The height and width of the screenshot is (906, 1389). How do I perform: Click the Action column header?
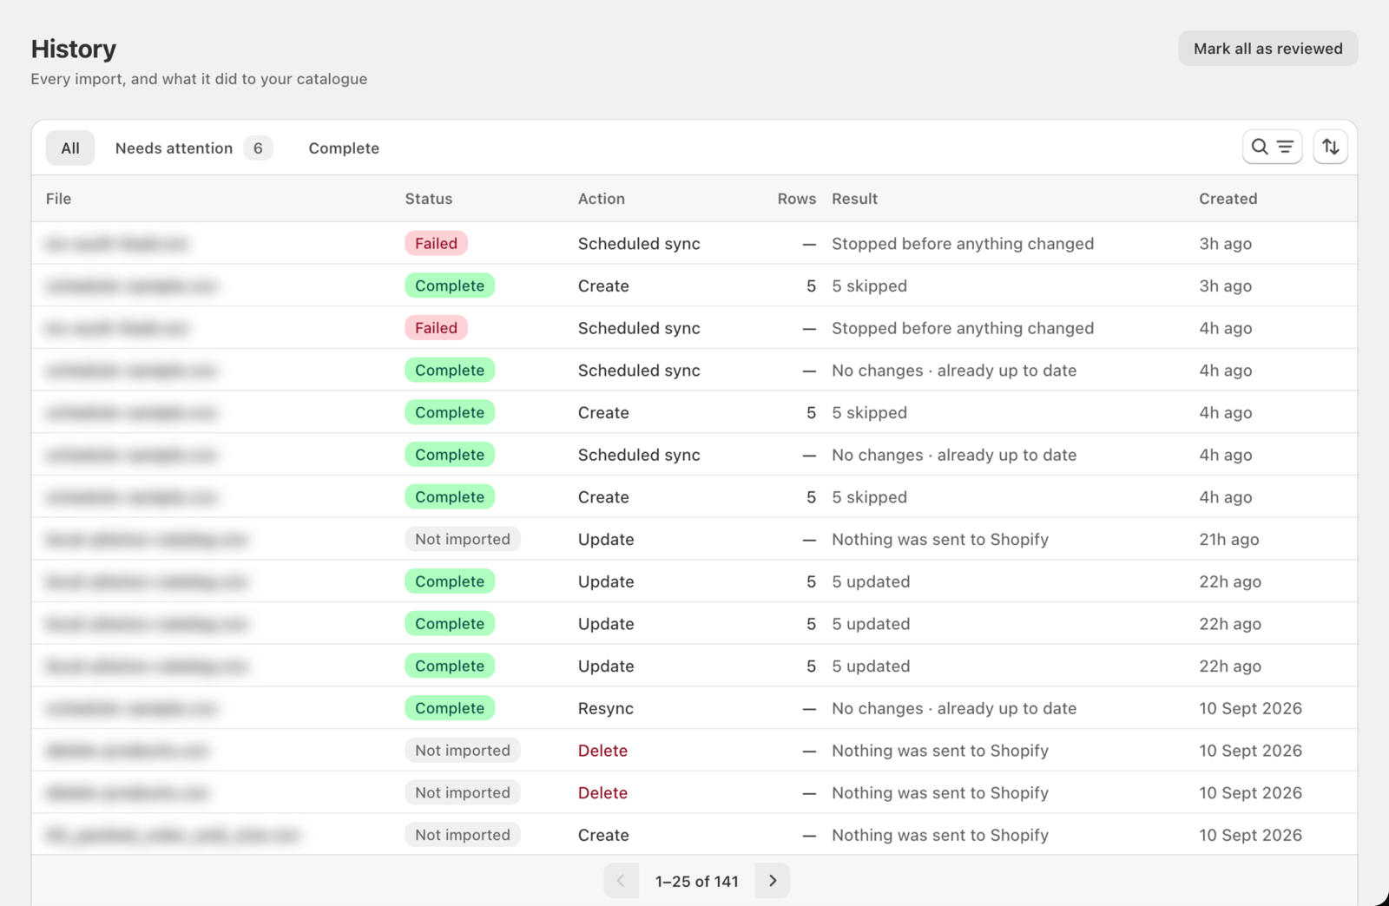(x=601, y=199)
